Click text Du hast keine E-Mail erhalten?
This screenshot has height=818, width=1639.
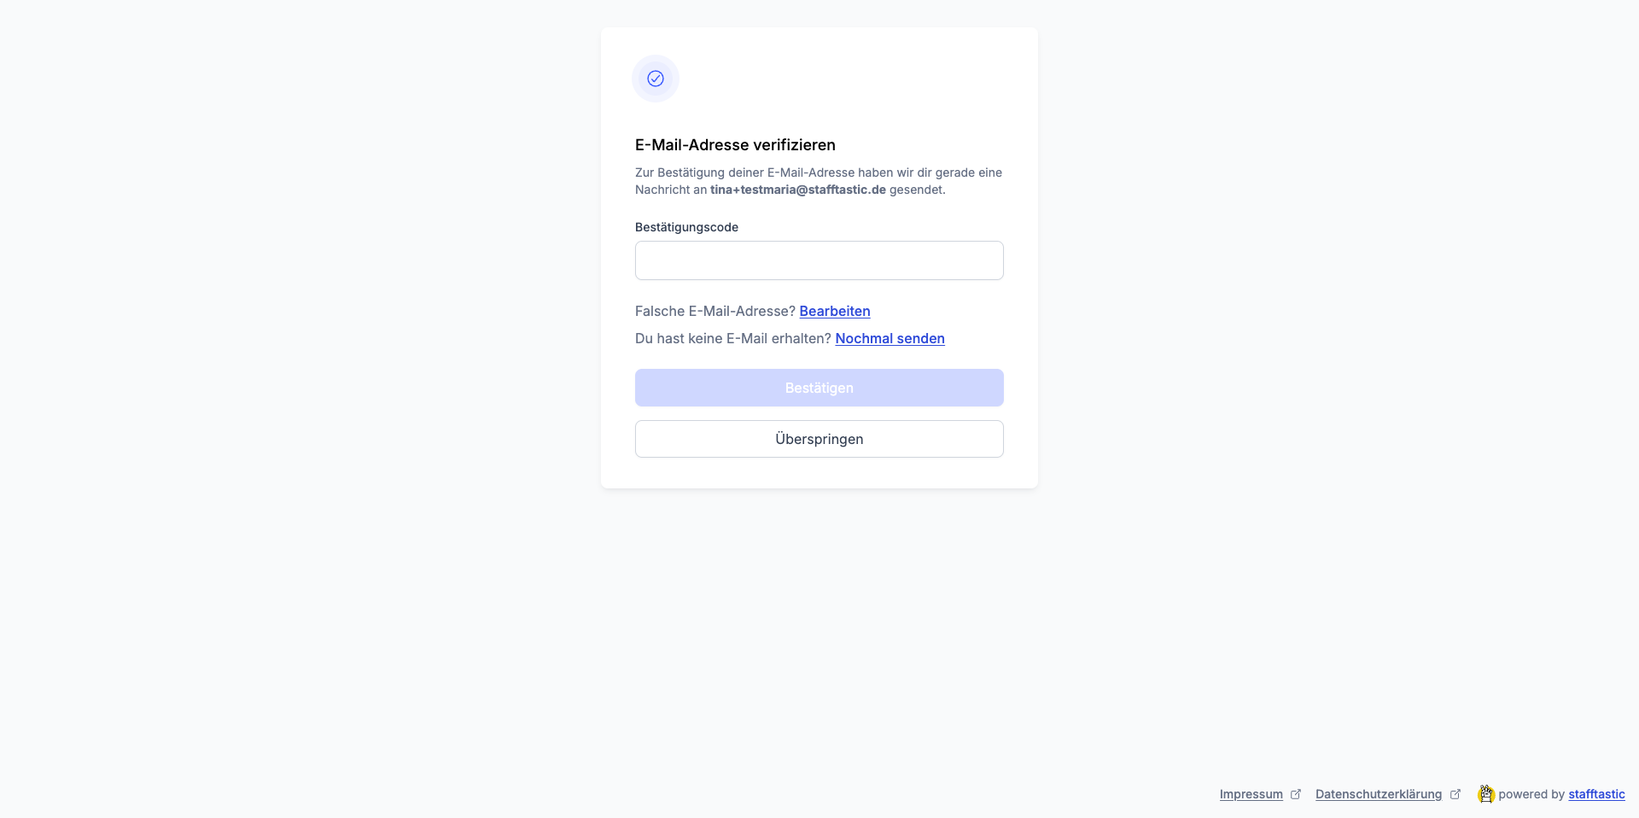tap(732, 338)
